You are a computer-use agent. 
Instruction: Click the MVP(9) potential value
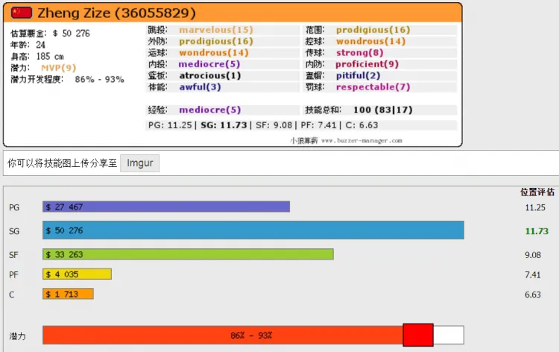(58, 68)
